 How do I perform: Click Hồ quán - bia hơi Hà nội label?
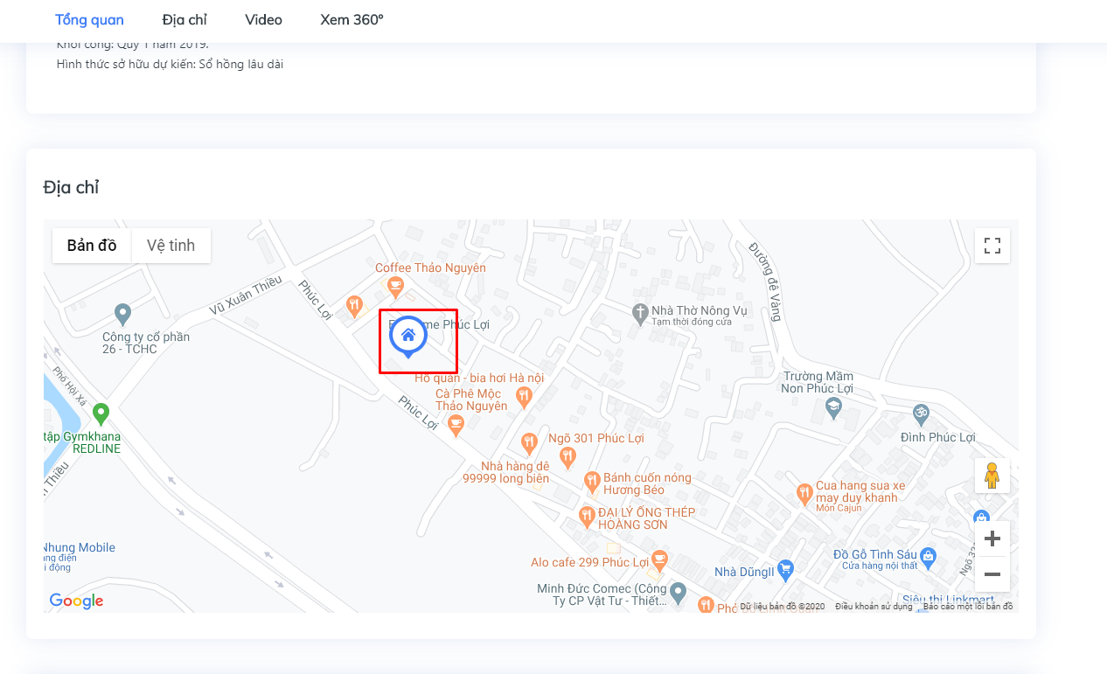coord(479,378)
